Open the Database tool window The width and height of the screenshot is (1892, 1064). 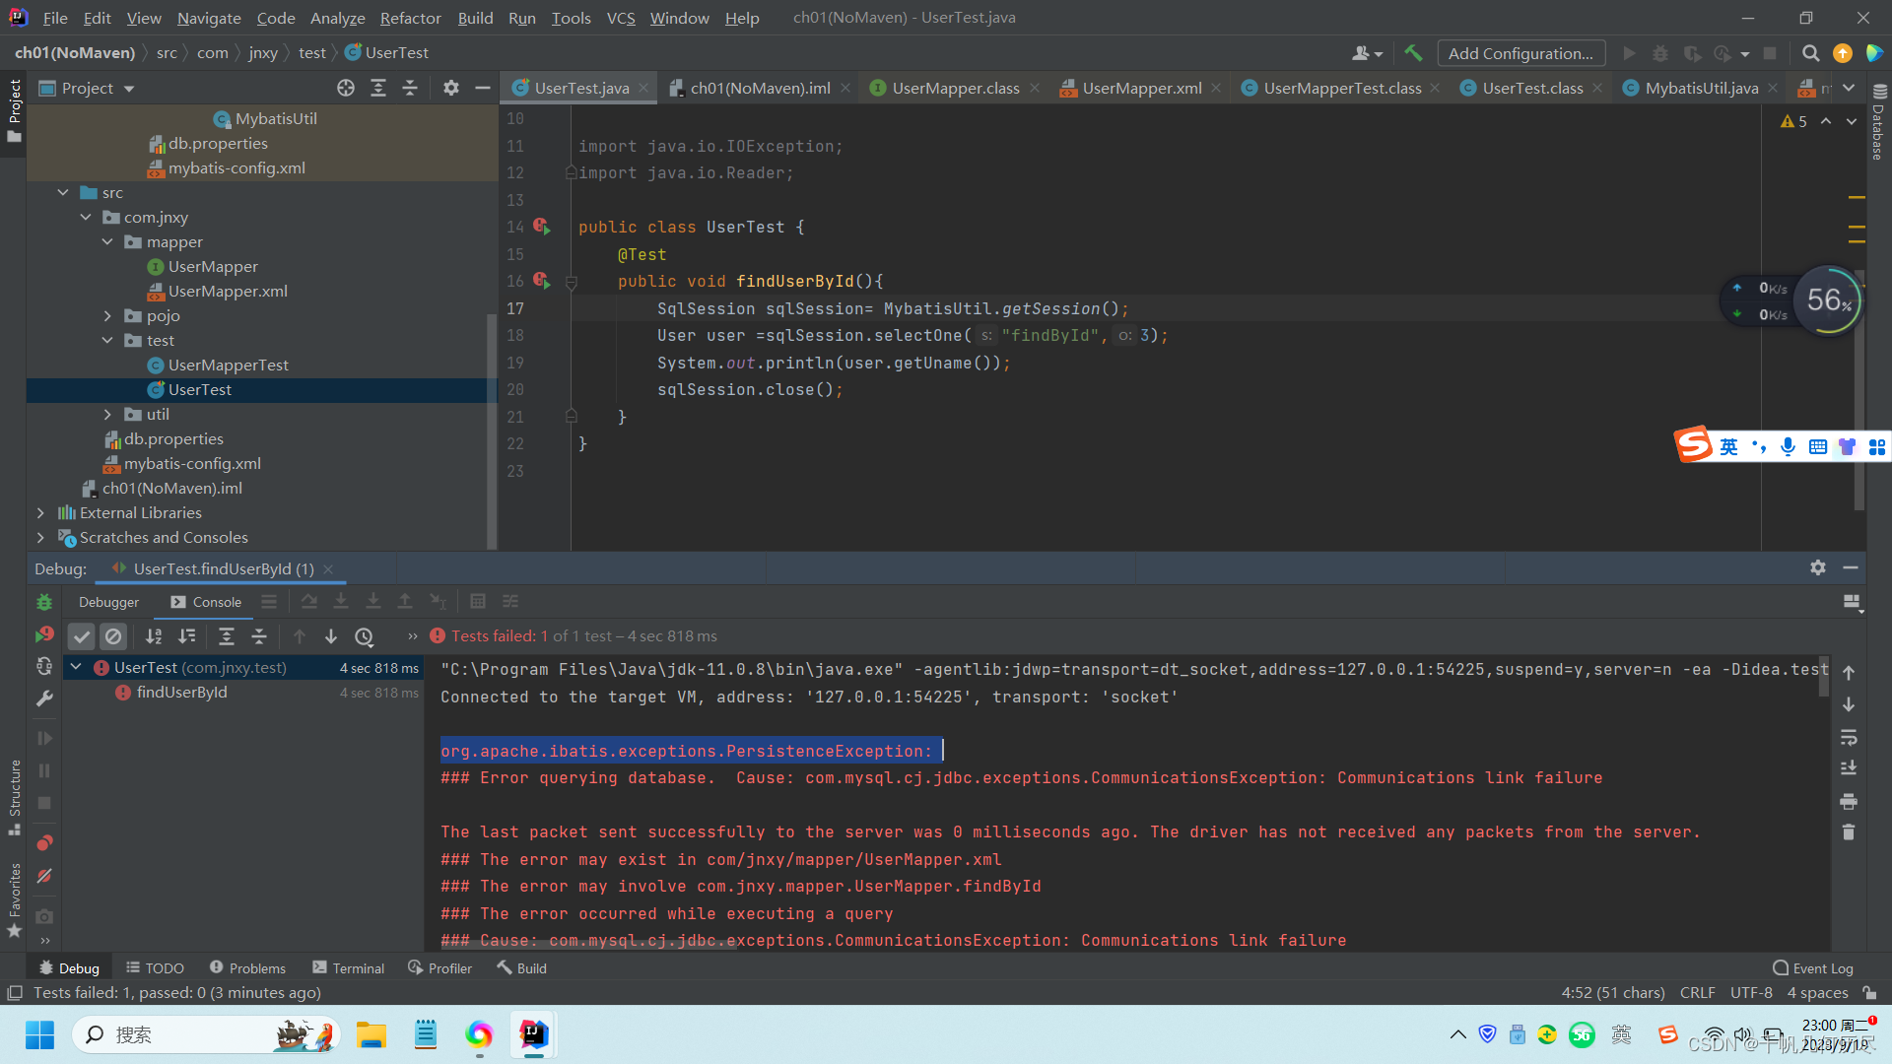click(x=1877, y=133)
